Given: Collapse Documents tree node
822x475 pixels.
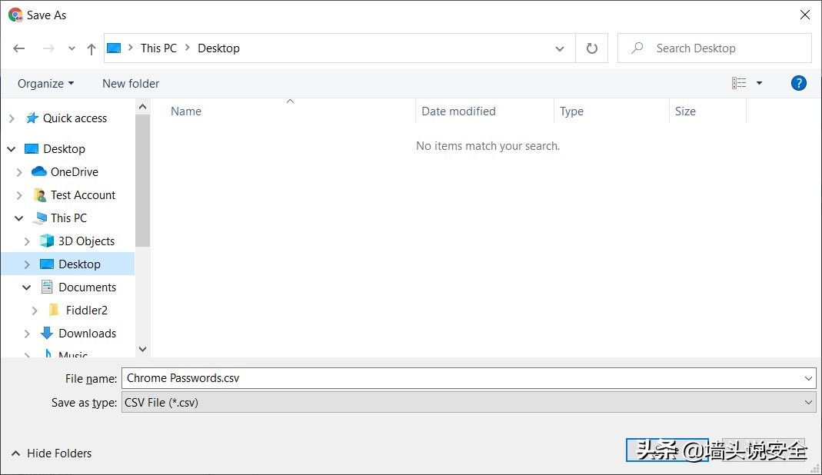Looking at the screenshot, I should coord(26,287).
